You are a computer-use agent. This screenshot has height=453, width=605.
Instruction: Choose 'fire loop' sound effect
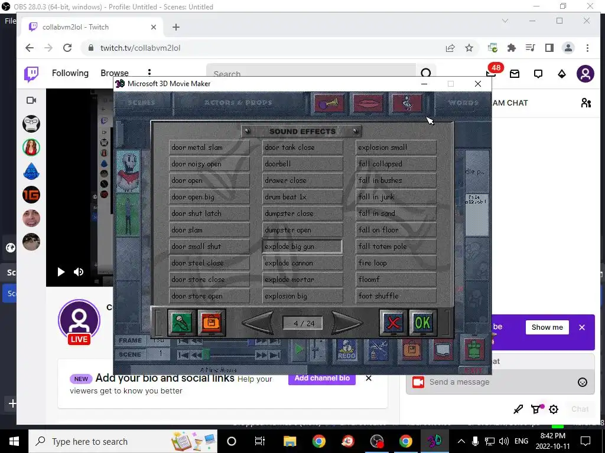point(396,263)
